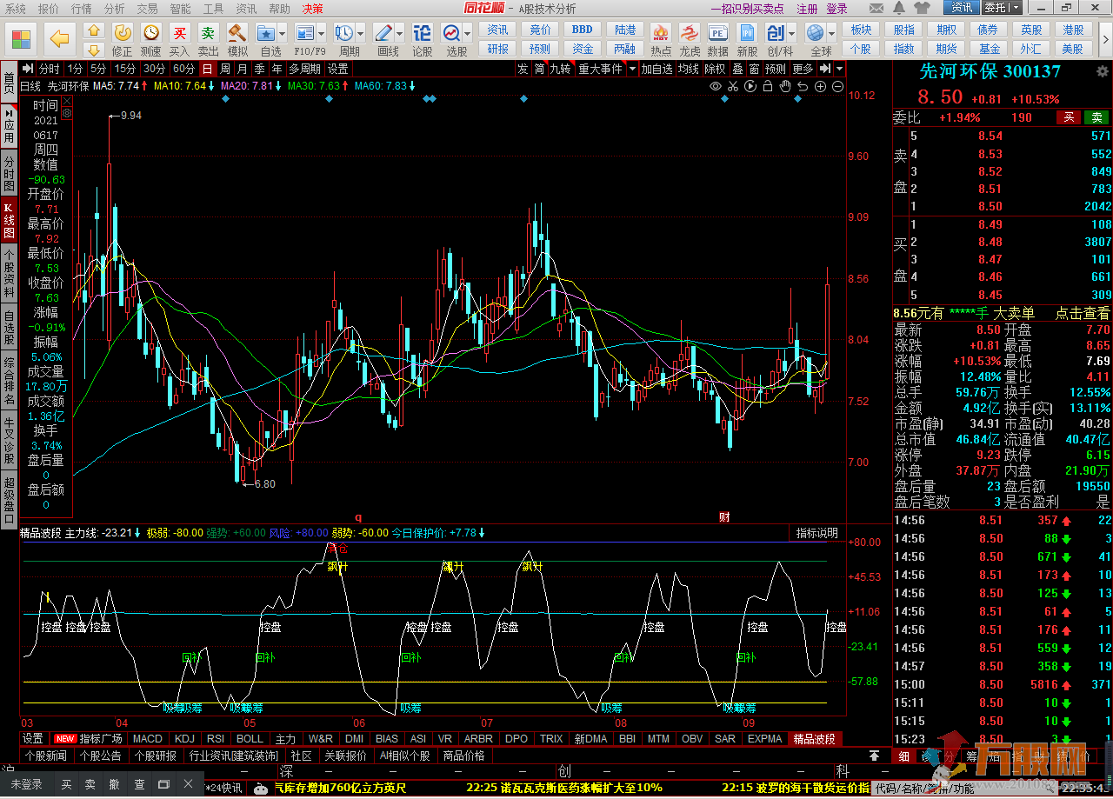Click the 加自选 add to watchlist button

tap(656, 69)
